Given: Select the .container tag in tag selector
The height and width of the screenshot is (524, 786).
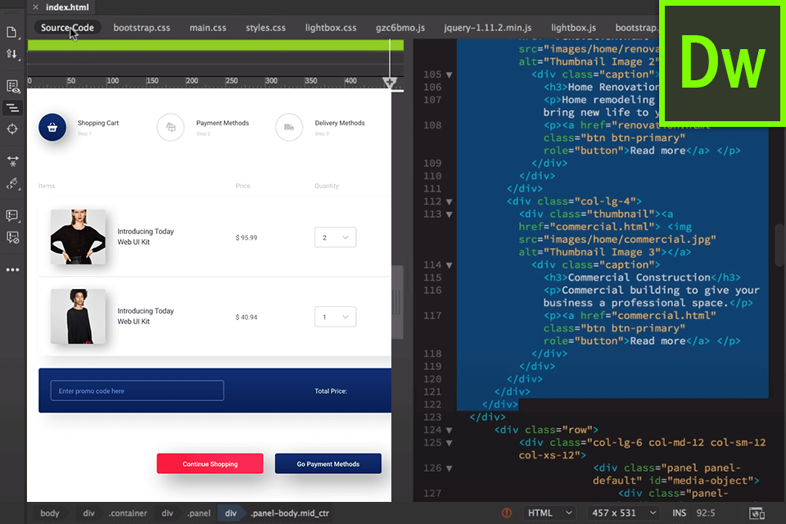Looking at the screenshot, I should click(x=128, y=513).
